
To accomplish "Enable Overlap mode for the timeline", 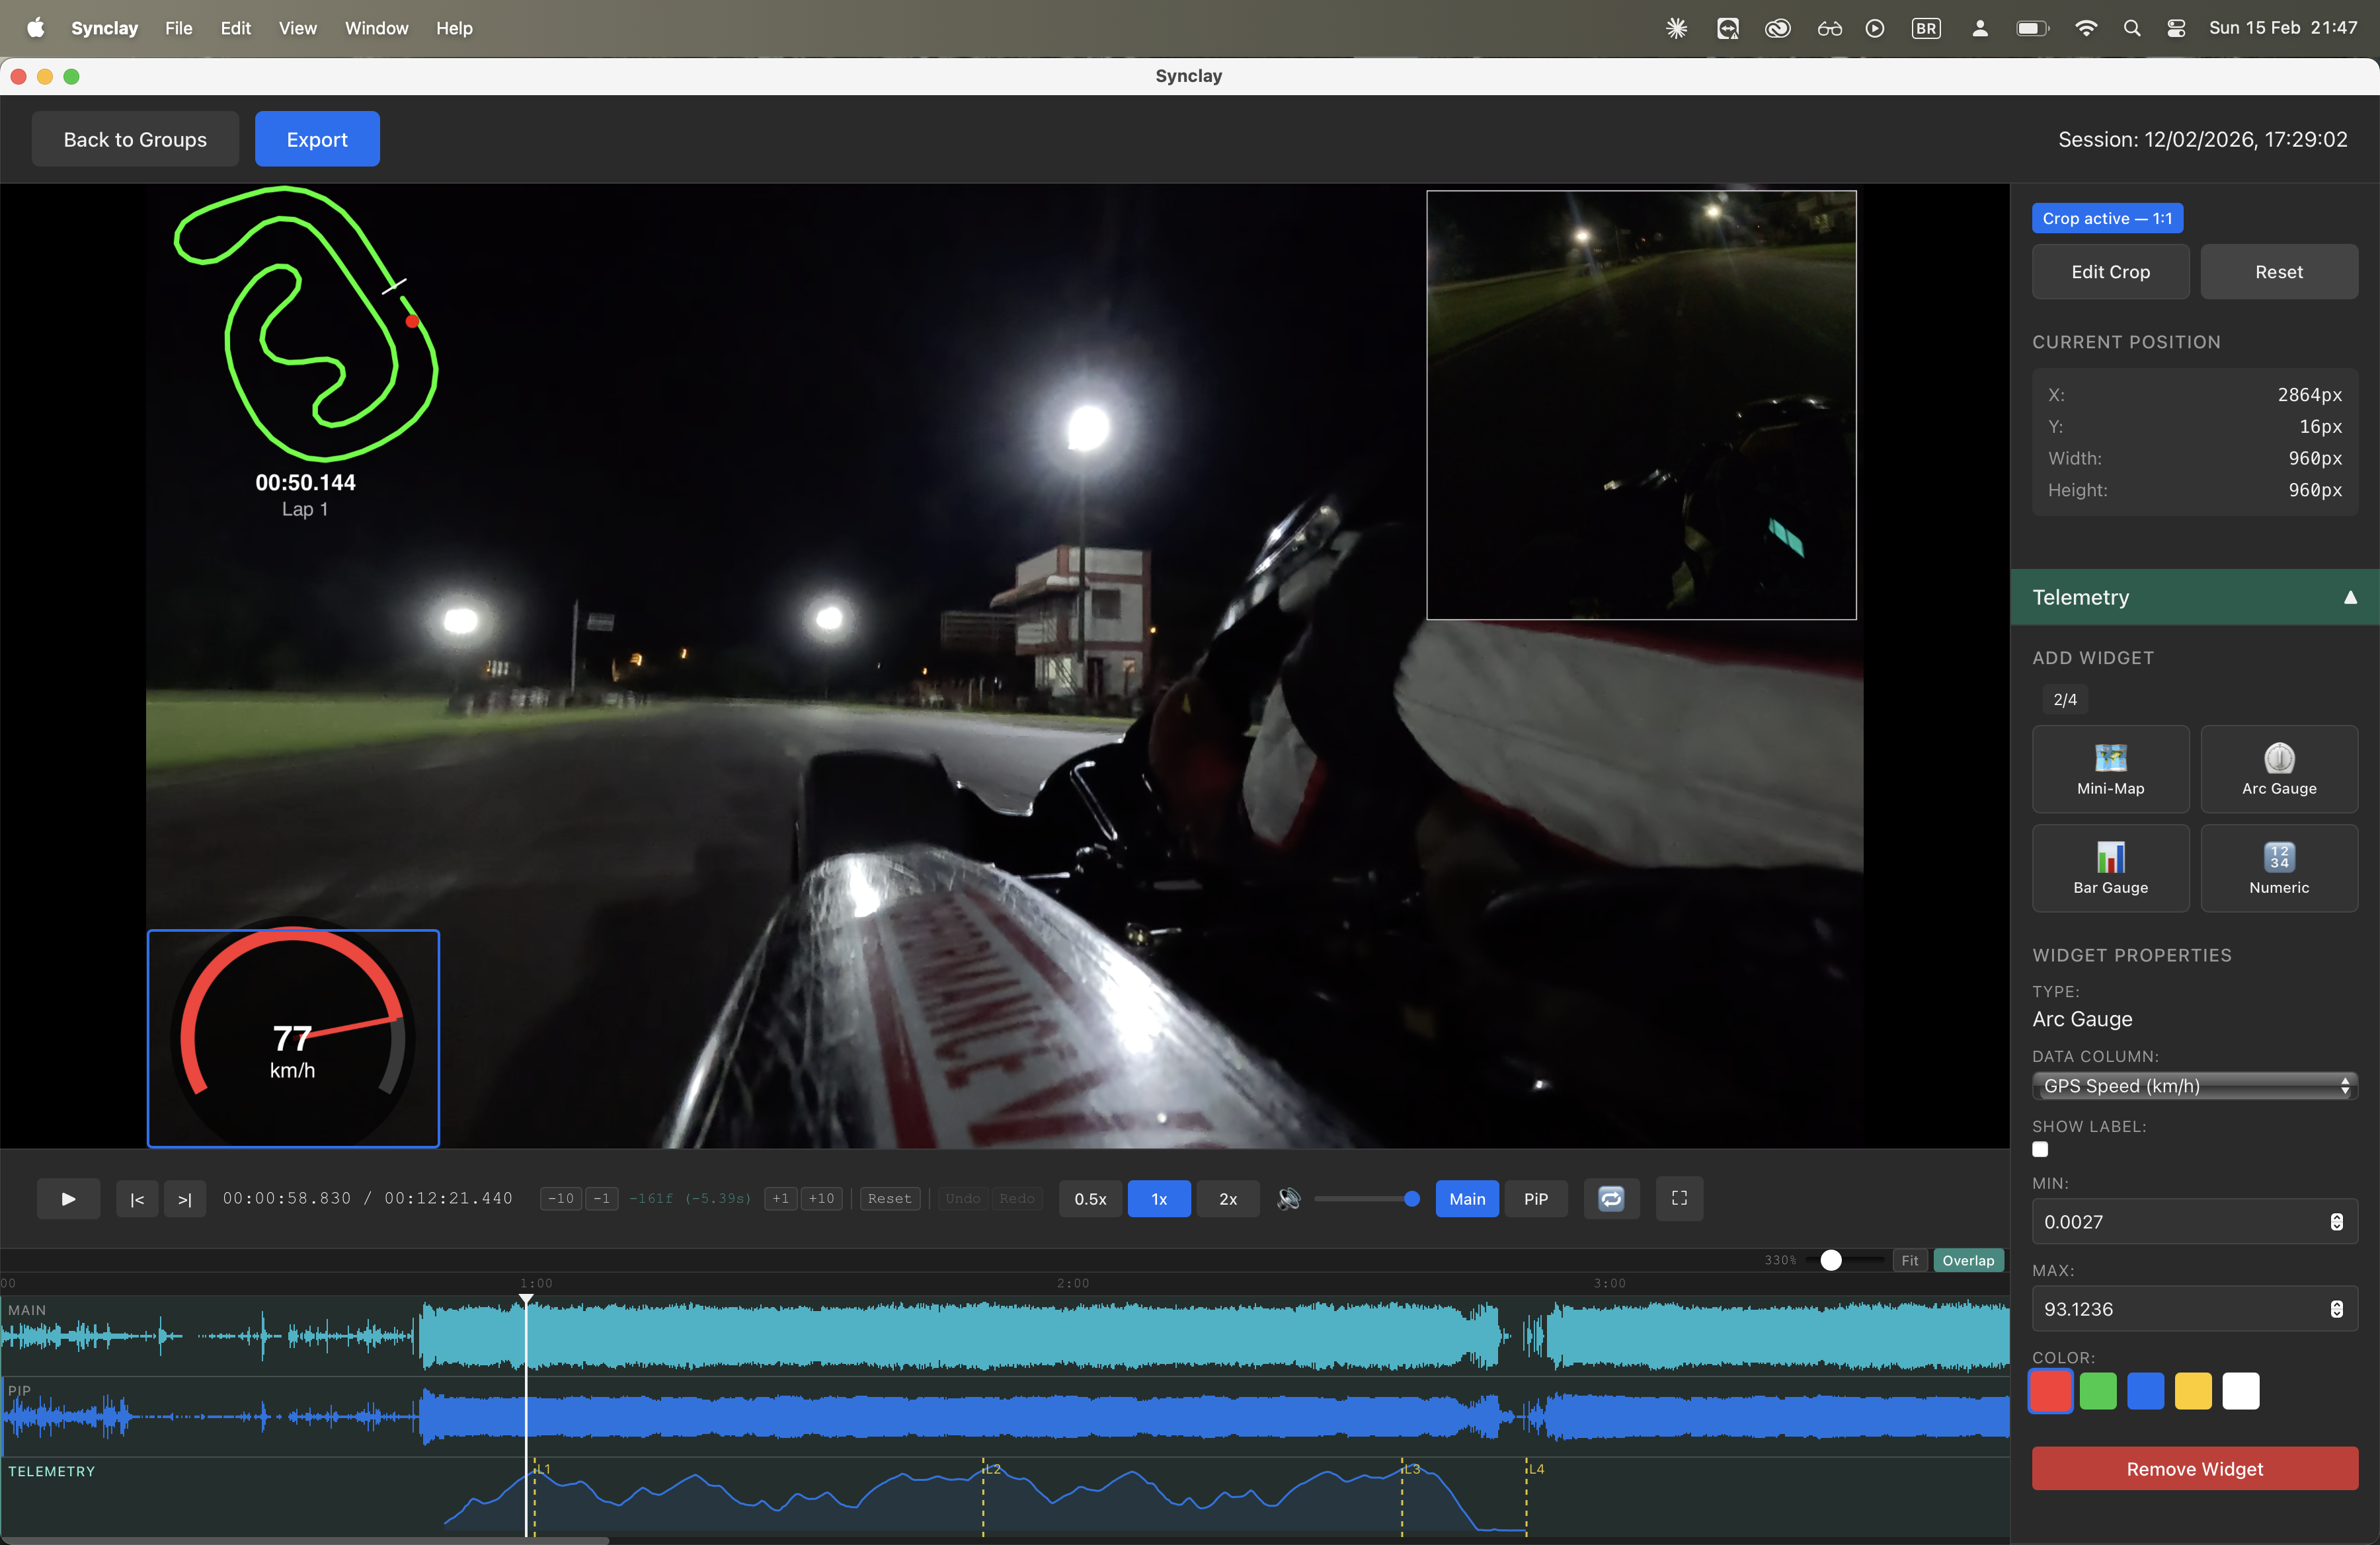I will [x=1968, y=1260].
